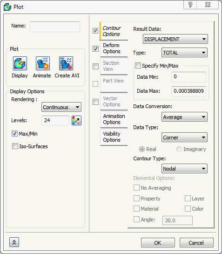This screenshot has height=254, width=222.
Task: Click the Create AVI icon
Action: pyautogui.click(x=66, y=63)
